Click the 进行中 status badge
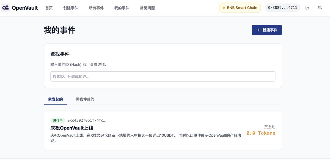Image resolution: width=330 pixels, height=160 pixels. [58, 120]
